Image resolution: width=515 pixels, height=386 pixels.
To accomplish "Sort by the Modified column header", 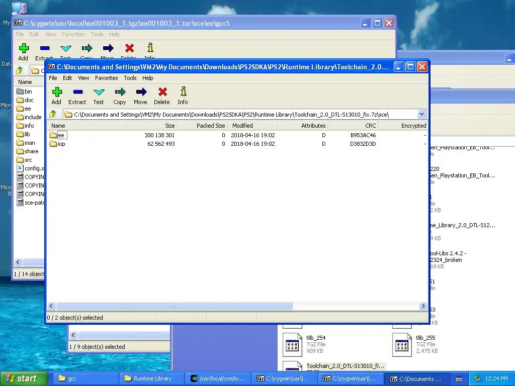I will tap(252, 126).
